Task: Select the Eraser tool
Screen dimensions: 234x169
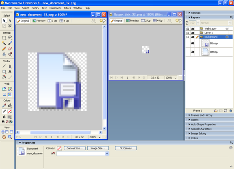Action: (x=10, y=48)
